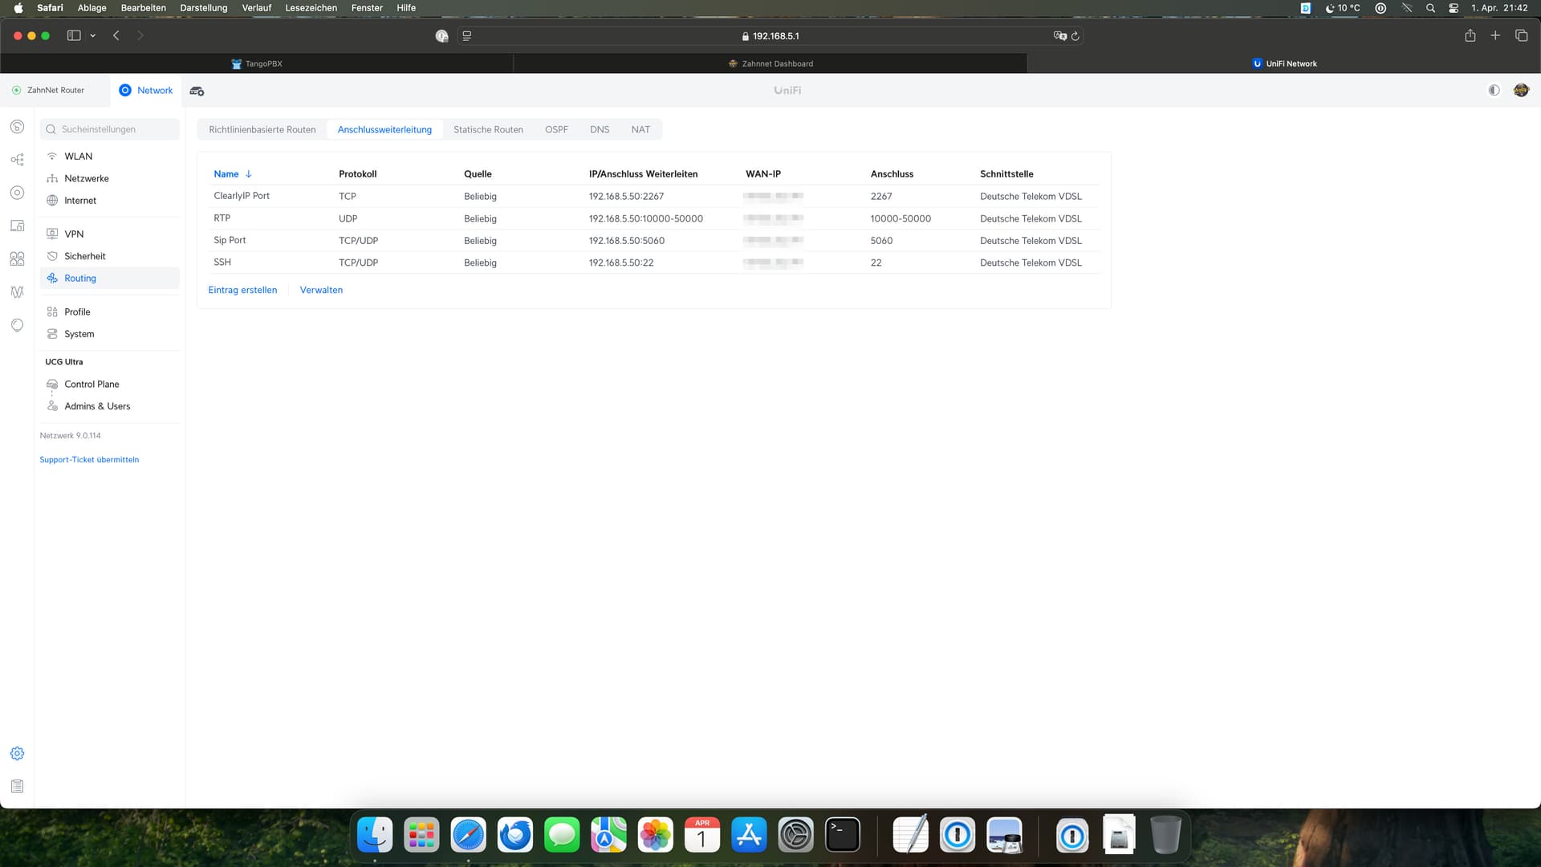Switch to the Zahnnet Dashboard tab

click(x=770, y=63)
